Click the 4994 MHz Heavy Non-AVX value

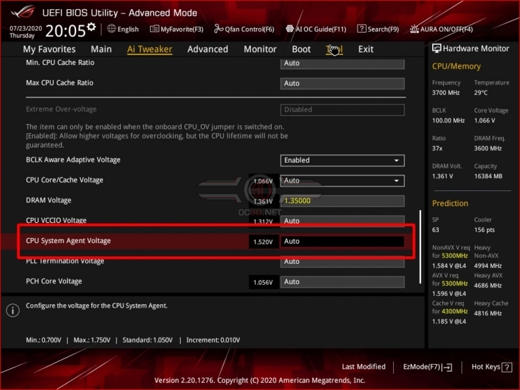coord(487,266)
